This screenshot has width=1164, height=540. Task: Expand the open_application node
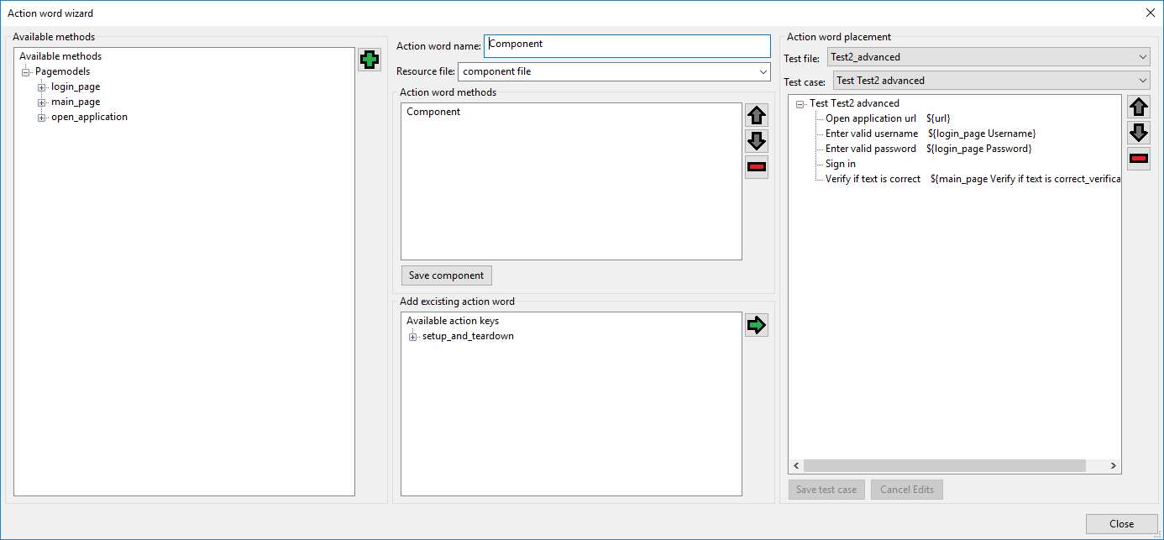point(40,117)
